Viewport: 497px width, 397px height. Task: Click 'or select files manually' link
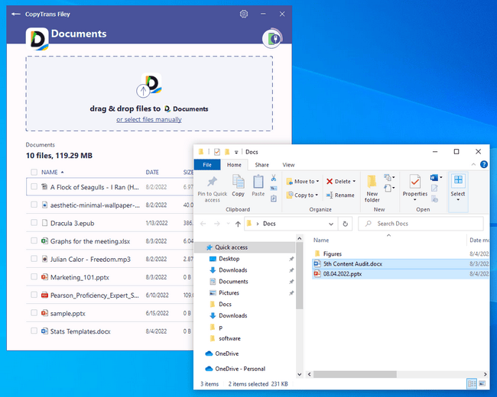pos(149,119)
